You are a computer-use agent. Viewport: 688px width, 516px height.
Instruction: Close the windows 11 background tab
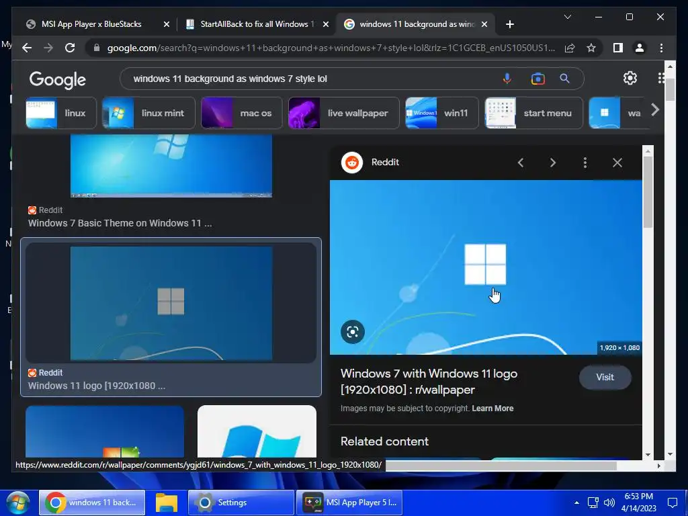484,24
